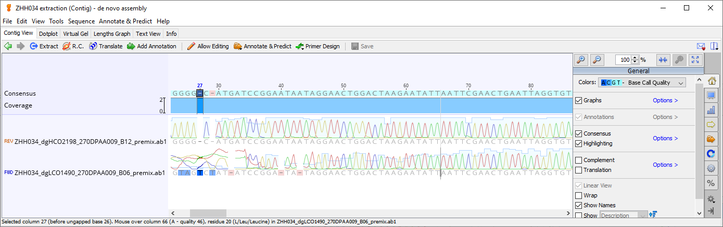
Task: Switch to the Info tab
Action: pos(171,33)
